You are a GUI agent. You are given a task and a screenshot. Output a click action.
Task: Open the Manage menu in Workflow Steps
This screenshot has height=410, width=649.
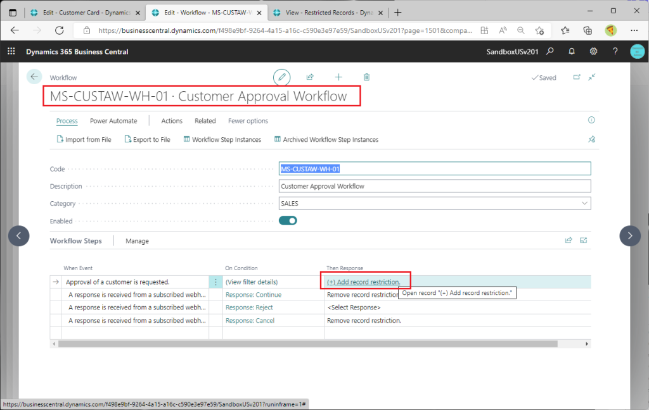tap(137, 241)
